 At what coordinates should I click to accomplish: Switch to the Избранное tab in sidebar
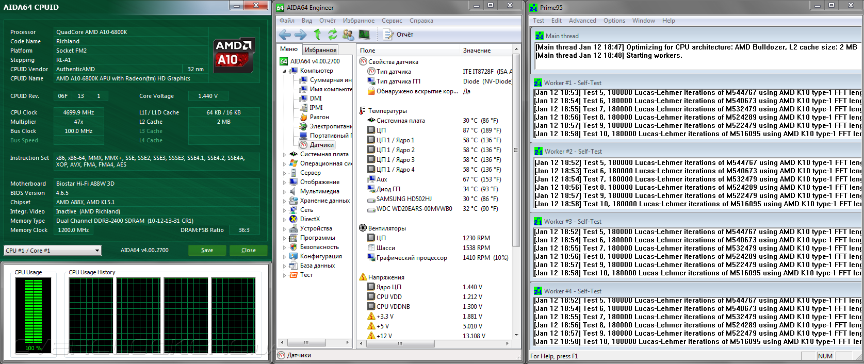(320, 49)
